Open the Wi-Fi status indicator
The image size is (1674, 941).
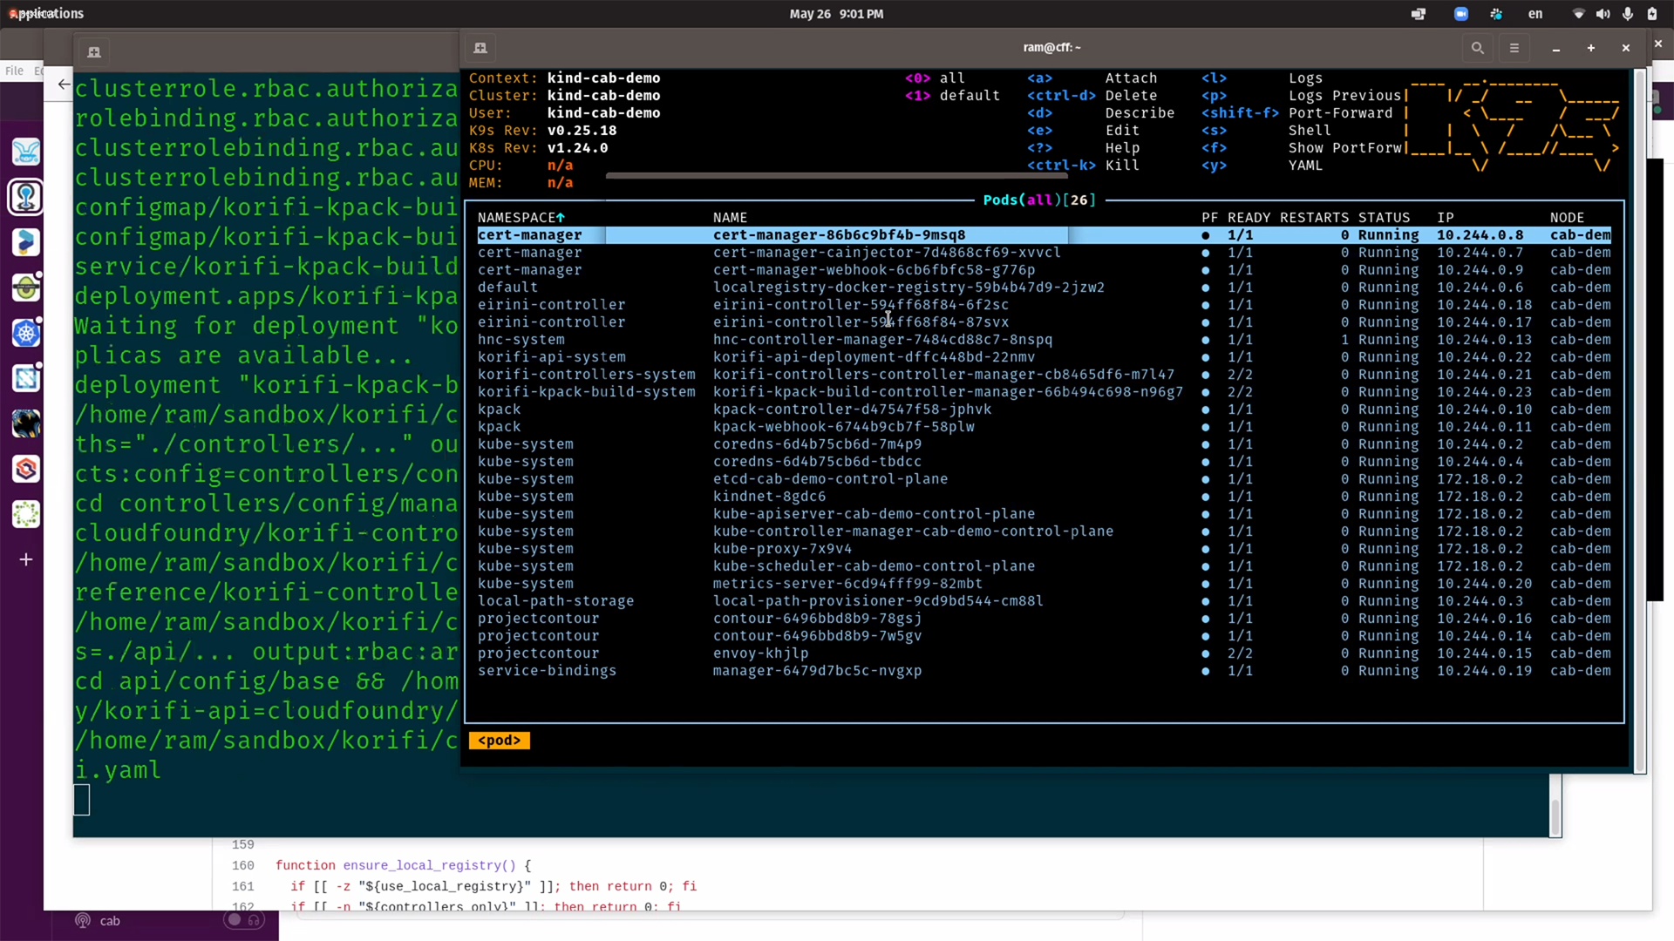tap(1578, 14)
